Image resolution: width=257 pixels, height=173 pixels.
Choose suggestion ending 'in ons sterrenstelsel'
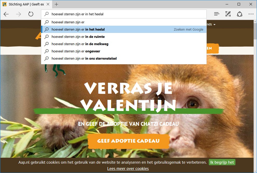pyautogui.click(x=124, y=58)
